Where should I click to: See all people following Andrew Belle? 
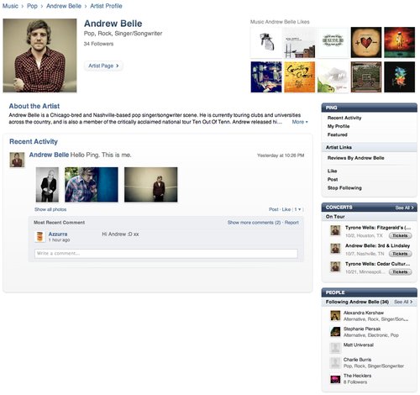pos(403,302)
